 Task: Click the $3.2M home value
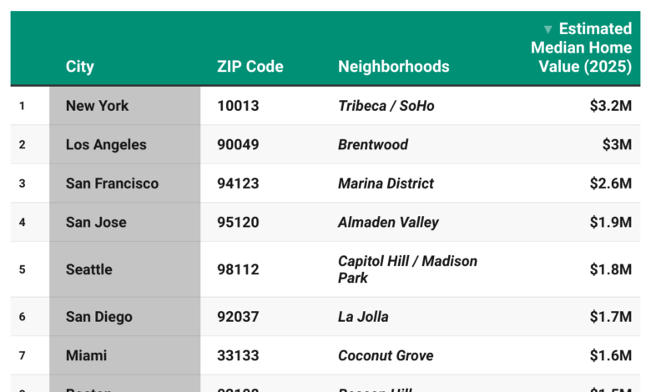tap(610, 106)
